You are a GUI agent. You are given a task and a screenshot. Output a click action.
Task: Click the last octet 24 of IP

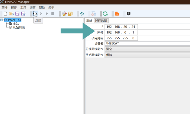[x=133, y=27]
